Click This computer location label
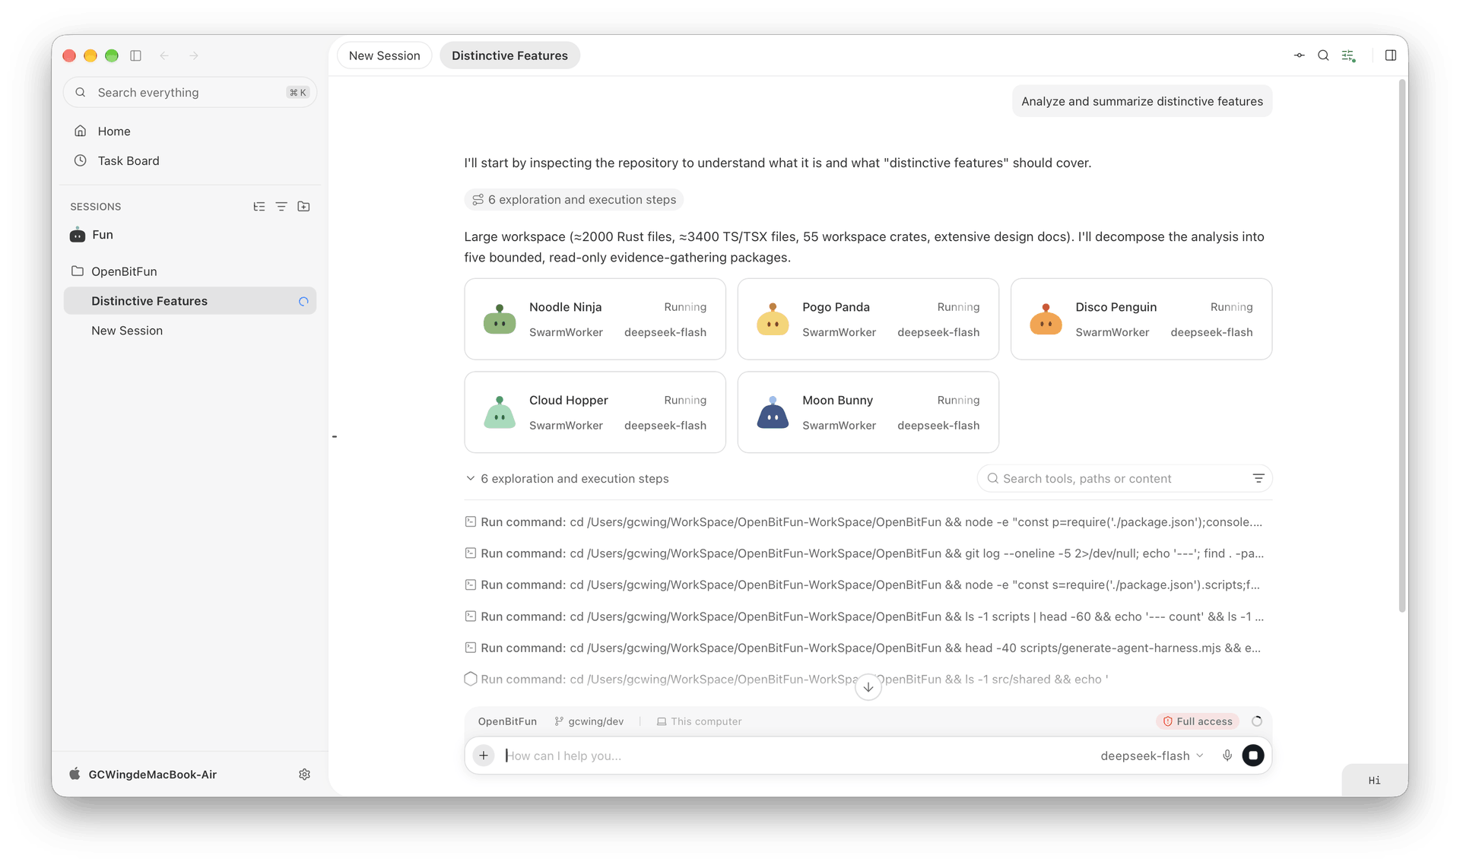1460x865 pixels. tap(699, 721)
